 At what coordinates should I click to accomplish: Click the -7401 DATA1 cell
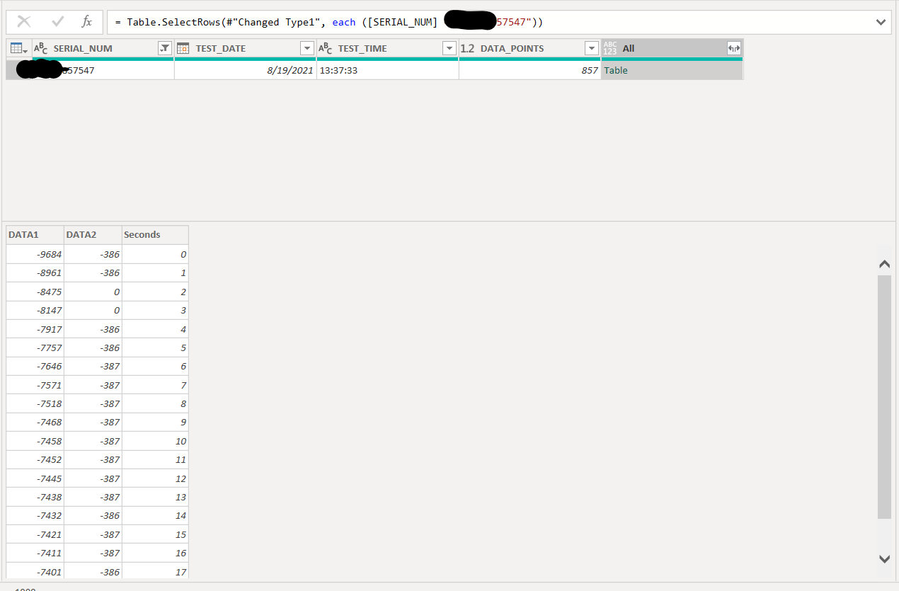[x=35, y=572]
